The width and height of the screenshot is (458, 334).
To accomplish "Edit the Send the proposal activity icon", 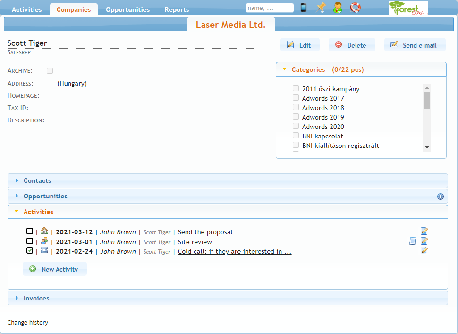I will coord(424,231).
